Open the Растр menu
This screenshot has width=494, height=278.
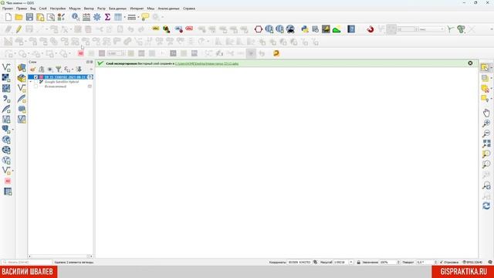point(101,8)
